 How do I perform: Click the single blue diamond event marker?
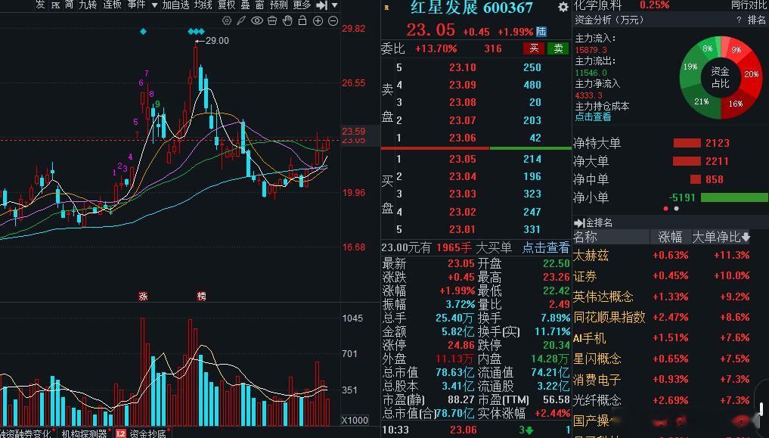point(143,31)
